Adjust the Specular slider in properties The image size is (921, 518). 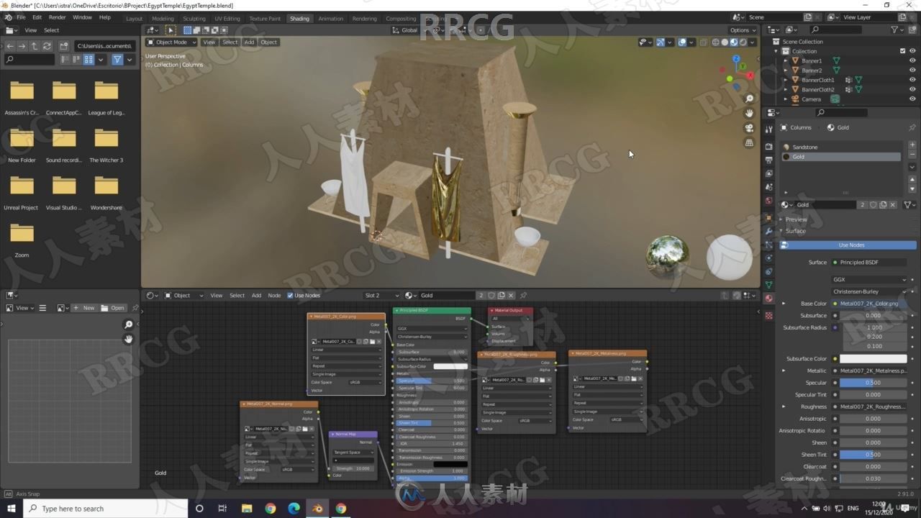[873, 383]
